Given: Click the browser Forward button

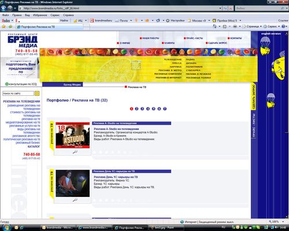Looking at the screenshot, I should pos(10,8).
